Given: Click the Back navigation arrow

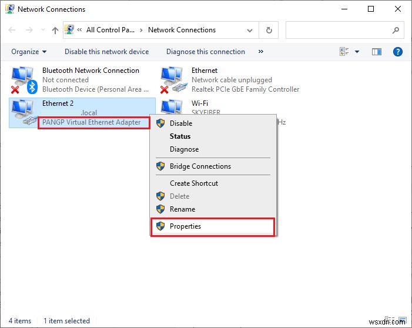Looking at the screenshot, I should [12, 30].
